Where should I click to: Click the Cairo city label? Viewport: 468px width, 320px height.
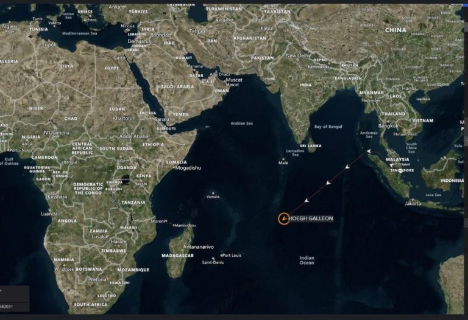coord(119,58)
